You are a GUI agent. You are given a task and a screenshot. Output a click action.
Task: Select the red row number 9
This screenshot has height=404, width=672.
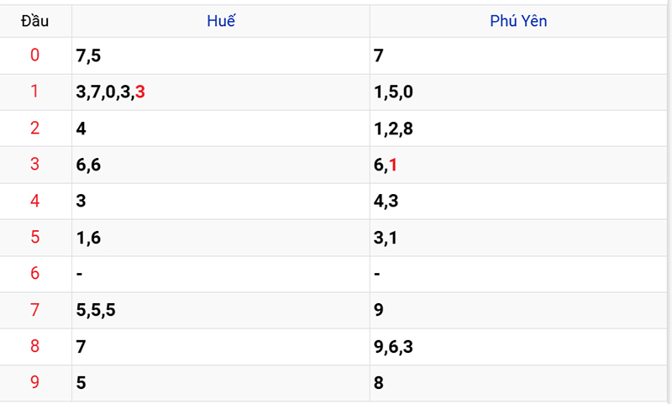pyautogui.click(x=34, y=383)
